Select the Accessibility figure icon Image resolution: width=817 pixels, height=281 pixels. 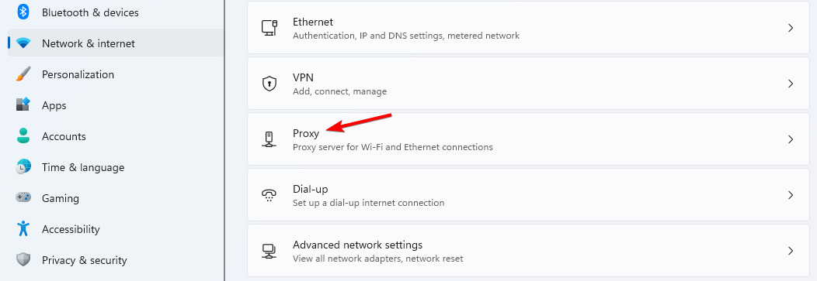[x=23, y=228]
